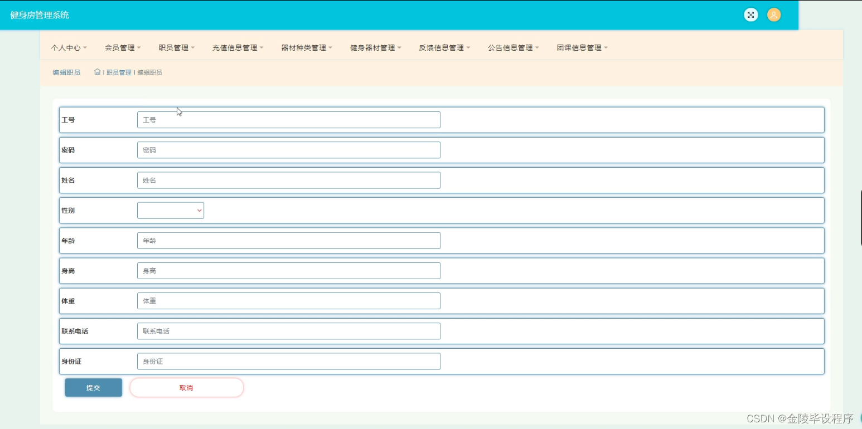
Task: Focus the 联系电话 input field
Action: tap(289, 331)
